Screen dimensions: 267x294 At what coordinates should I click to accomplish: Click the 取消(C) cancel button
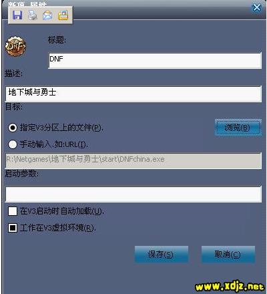click(x=228, y=254)
